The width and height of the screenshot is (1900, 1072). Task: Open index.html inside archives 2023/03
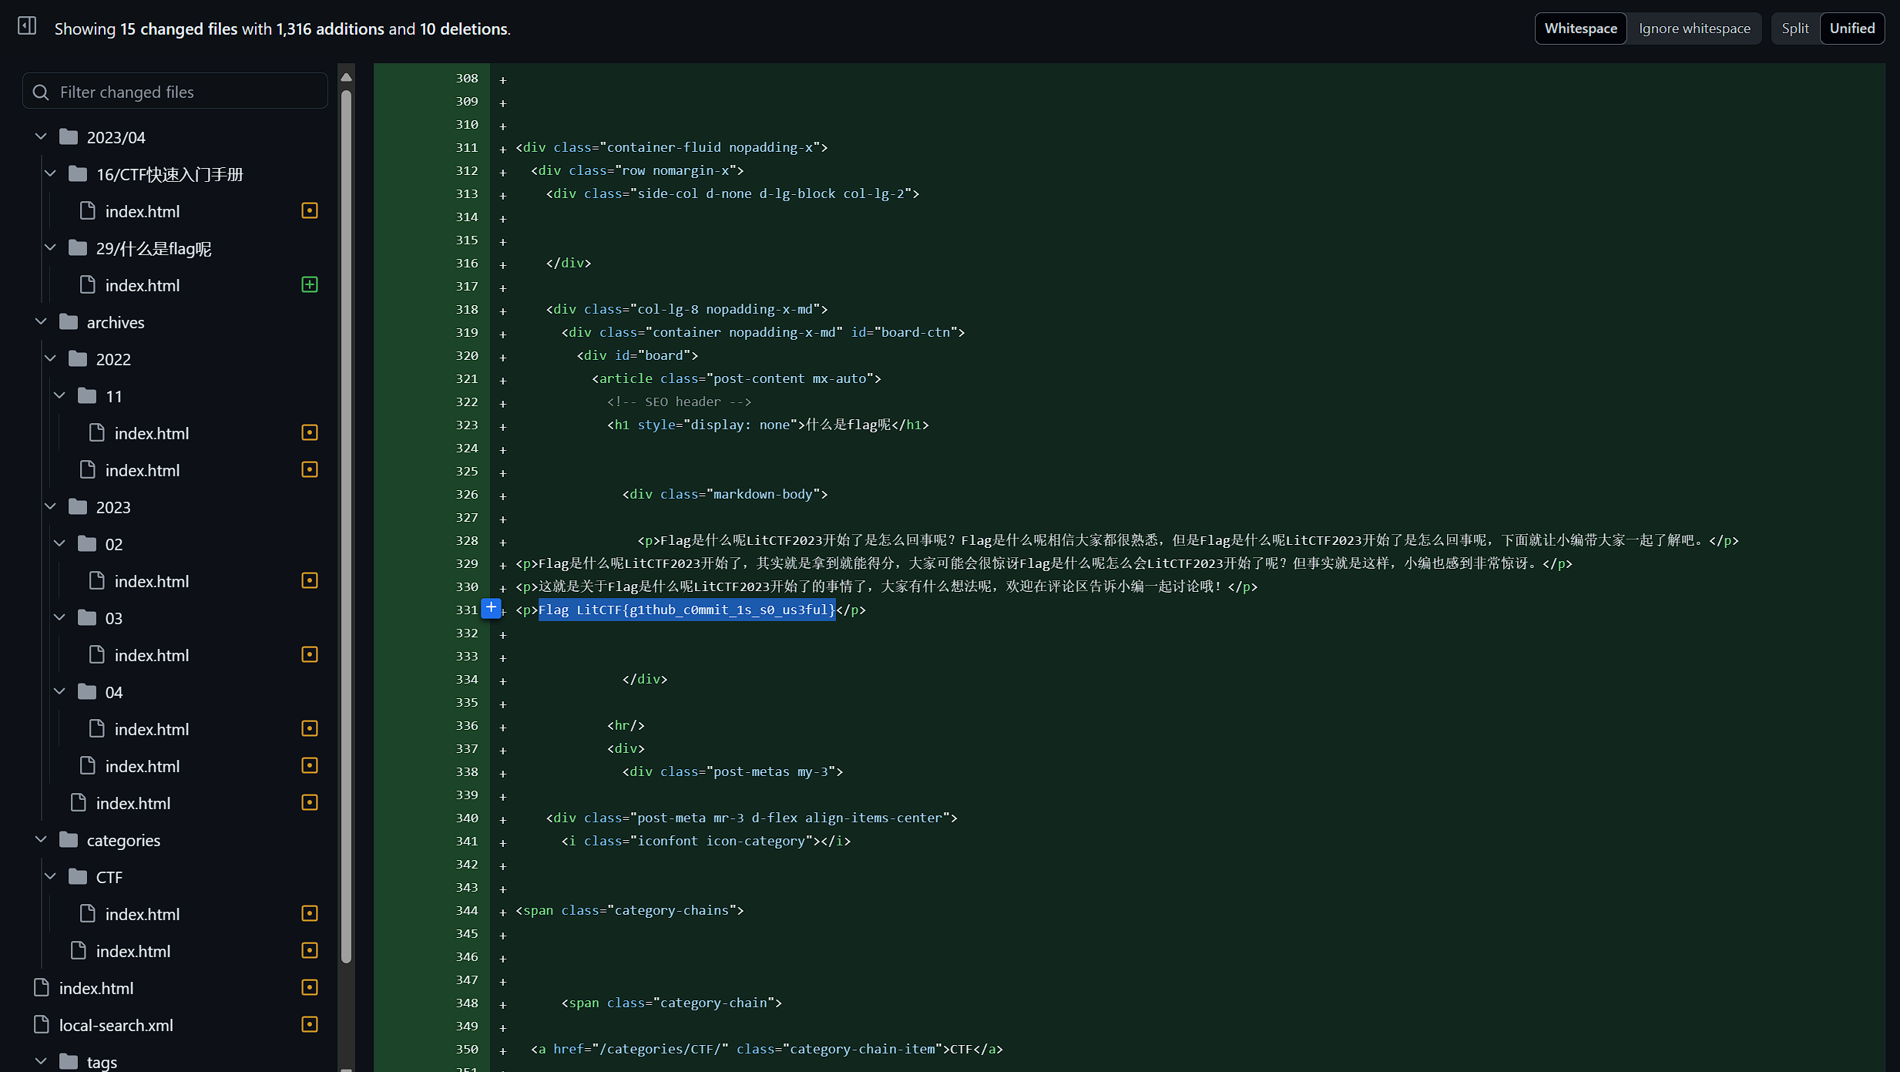point(152,655)
